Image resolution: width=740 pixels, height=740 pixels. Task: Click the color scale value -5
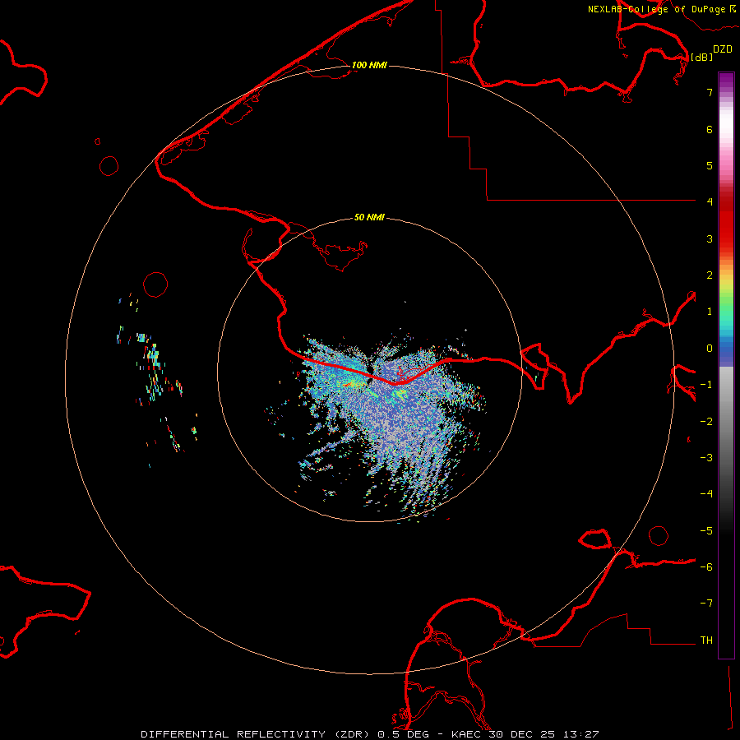pos(706,531)
